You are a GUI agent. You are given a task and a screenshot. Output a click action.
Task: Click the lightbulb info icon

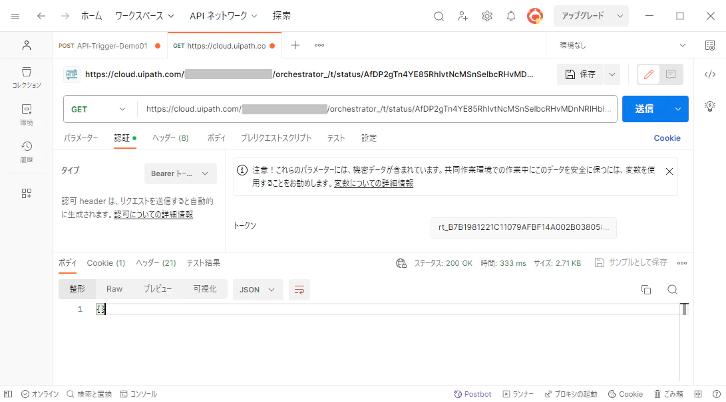[710, 106]
